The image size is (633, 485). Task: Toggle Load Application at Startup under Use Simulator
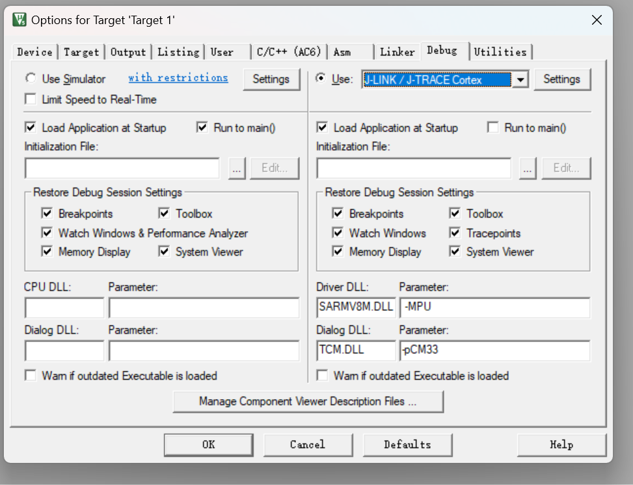point(31,128)
